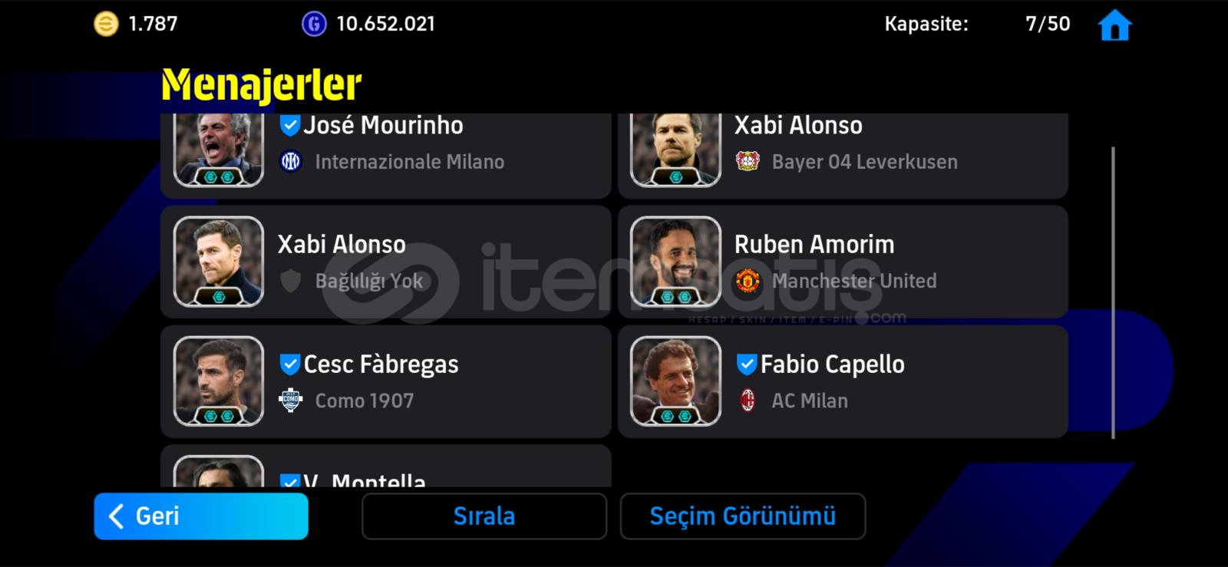Tap the blue checkmark next to José Mourinho
Image resolution: width=1228 pixels, height=567 pixels.
point(289,125)
